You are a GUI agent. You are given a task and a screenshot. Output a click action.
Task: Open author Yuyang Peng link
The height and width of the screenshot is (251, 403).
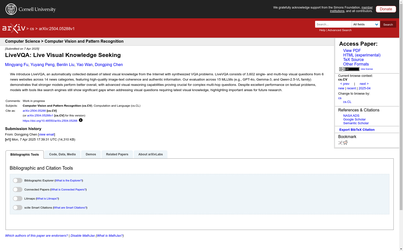[42, 65]
